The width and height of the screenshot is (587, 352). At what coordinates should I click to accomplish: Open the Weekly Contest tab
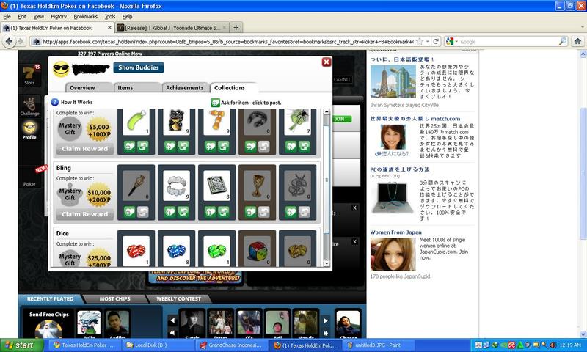(178, 299)
